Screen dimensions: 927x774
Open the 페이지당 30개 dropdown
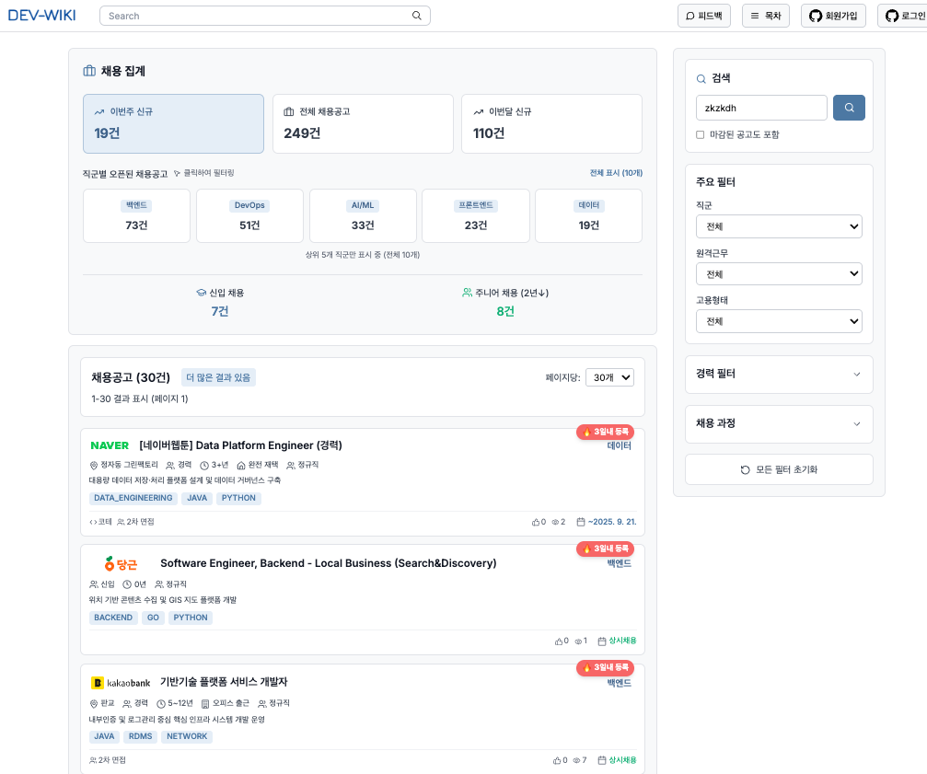pyautogui.click(x=609, y=377)
